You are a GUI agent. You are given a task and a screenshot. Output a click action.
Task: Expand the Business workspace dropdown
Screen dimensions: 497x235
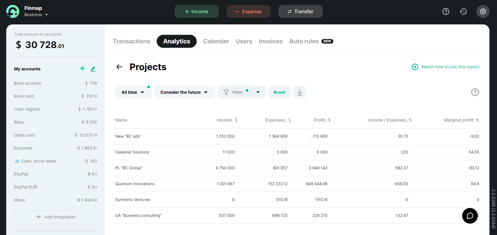point(36,15)
